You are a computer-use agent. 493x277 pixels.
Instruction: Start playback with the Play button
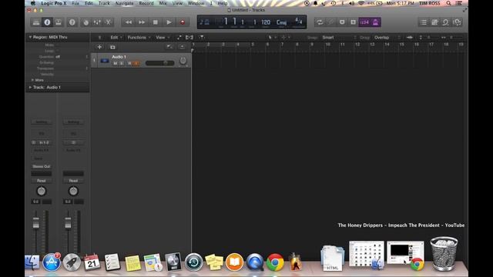[x=169, y=22]
